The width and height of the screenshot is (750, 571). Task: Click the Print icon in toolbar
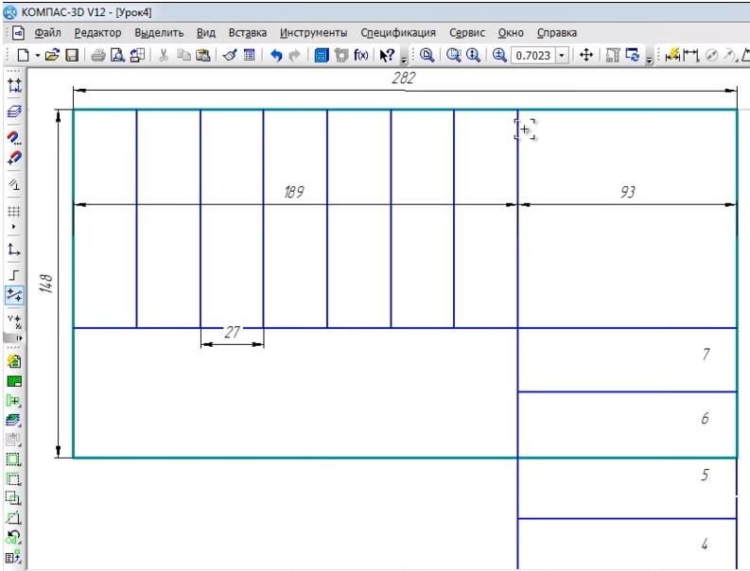(99, 56)
